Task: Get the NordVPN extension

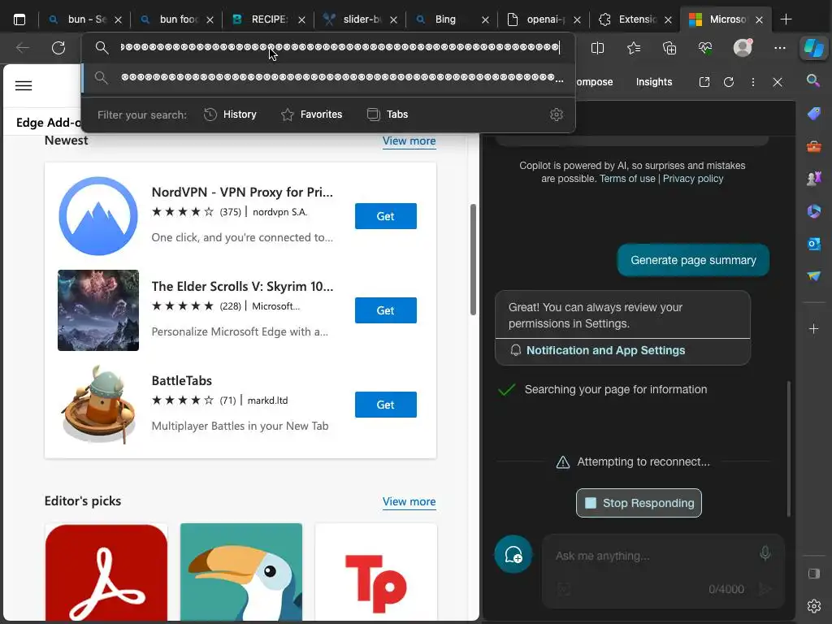Action: 386,216
